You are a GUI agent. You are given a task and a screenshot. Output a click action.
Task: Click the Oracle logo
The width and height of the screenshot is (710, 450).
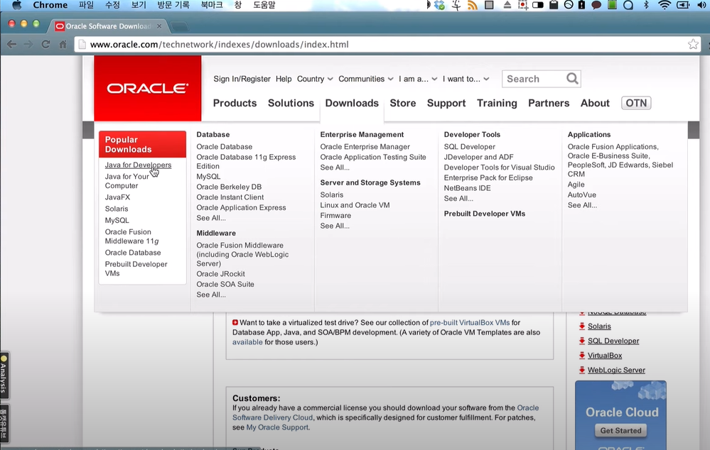coord(148,88)
